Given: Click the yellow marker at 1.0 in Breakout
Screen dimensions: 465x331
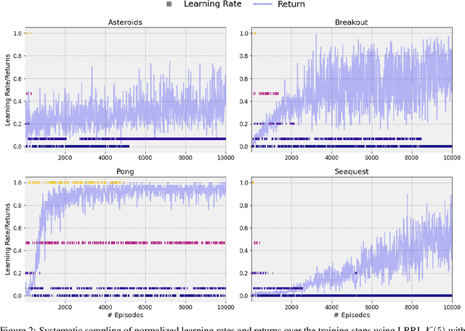Looking at the screenshot, I should (256, 33).
